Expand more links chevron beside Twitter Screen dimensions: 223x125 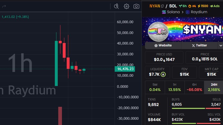(x=221, y=46)
